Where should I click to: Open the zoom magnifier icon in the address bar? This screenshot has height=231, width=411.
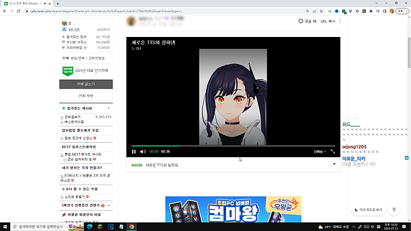pyautogui.click(x=307, y=11)
